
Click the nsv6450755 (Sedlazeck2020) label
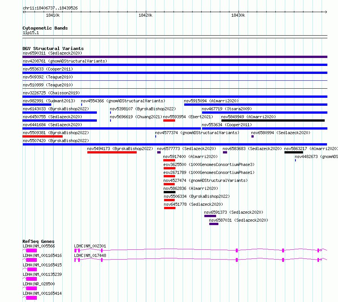coord(52,117)
